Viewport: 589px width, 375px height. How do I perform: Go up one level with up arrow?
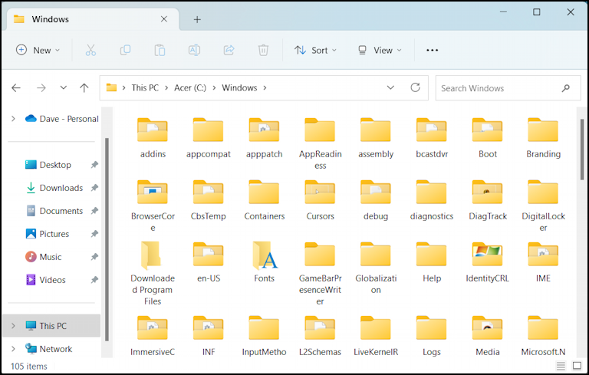[x=84, y=88]
